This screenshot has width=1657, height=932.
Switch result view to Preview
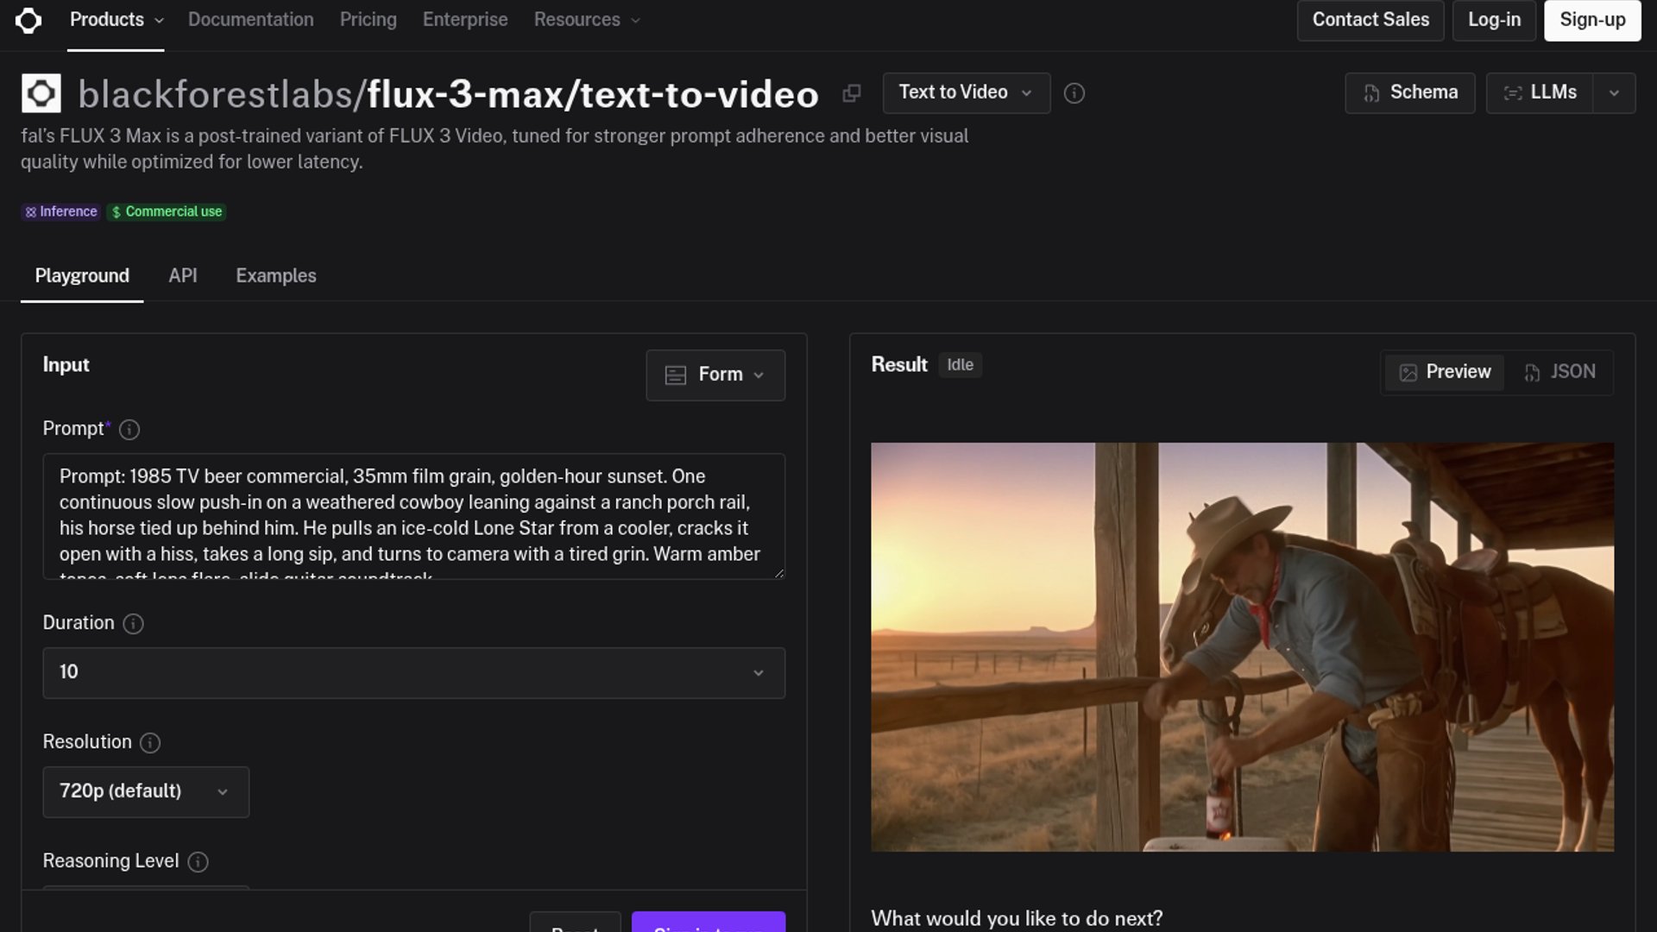pyautogui.click(x=1445, y=372)
